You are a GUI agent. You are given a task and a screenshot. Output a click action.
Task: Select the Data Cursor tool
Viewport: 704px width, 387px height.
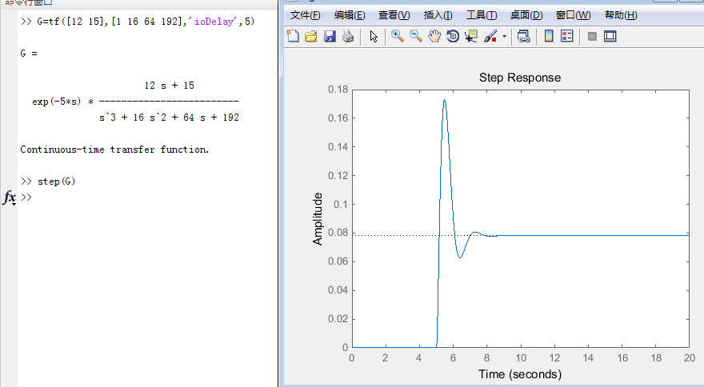(x=471, y=36)
